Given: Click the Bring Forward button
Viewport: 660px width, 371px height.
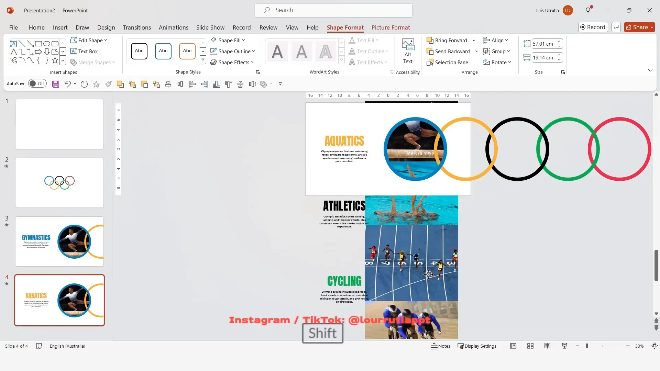Looking at the screenshot, I should pos(447,40).
